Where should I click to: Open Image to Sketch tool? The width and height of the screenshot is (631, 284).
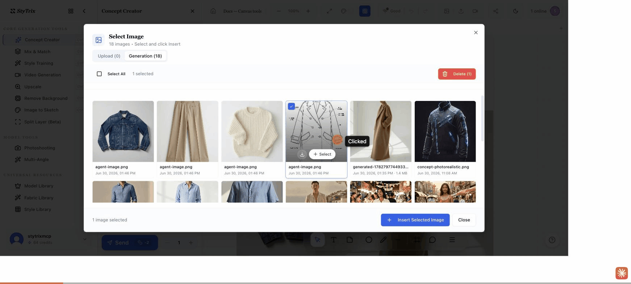(41, 110)
